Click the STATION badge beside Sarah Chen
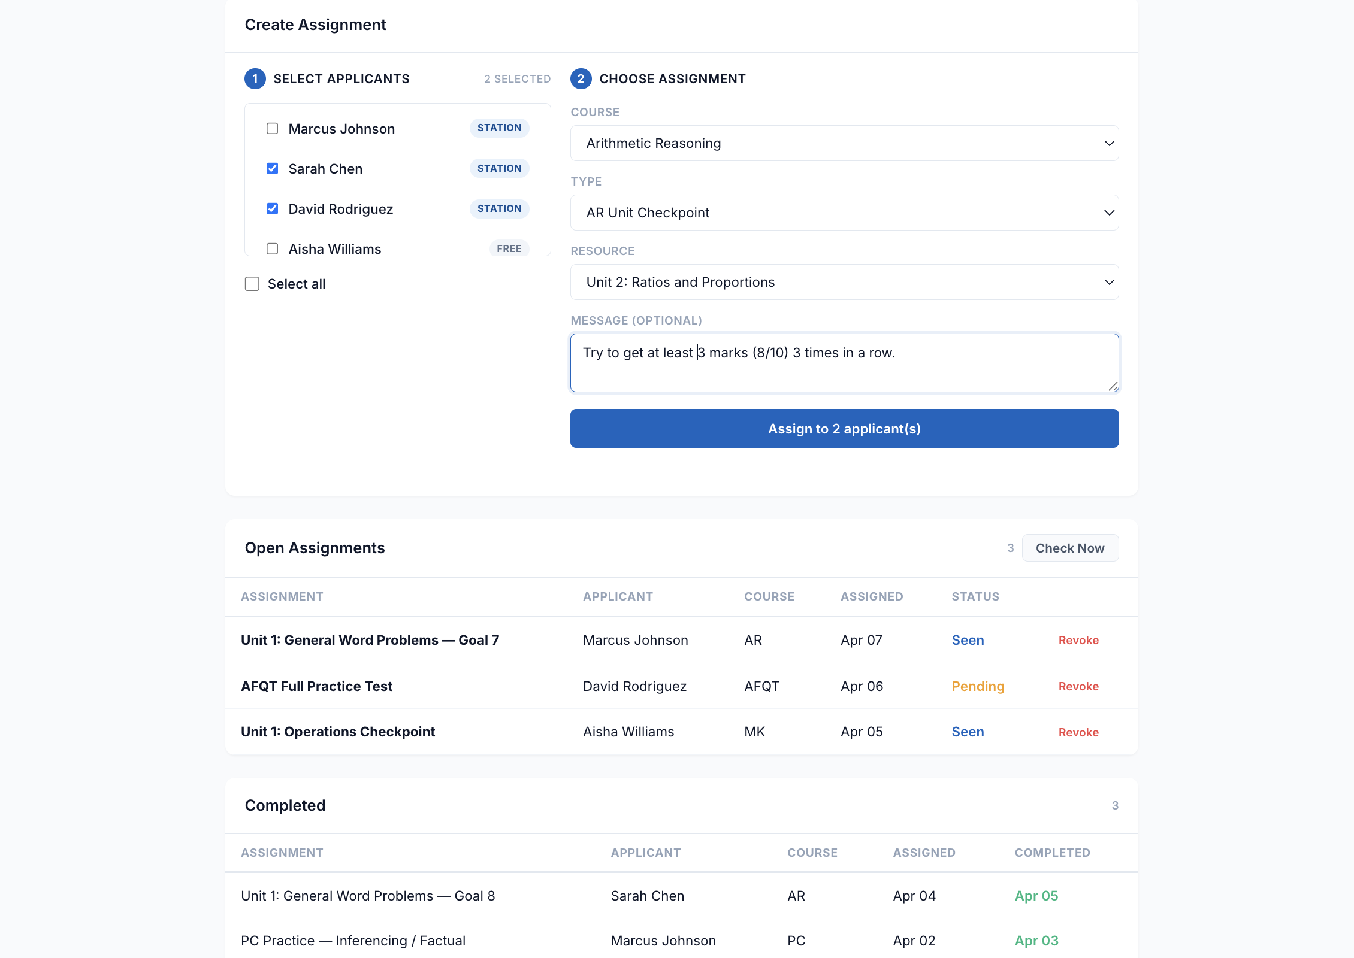The height and width of the screenshot is (958, 1354). tap(498, 168)
